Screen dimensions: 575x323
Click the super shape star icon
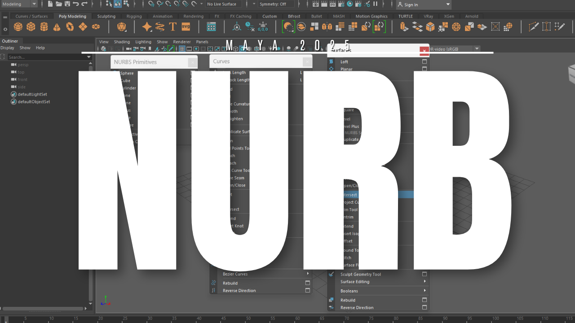(147, 27)
